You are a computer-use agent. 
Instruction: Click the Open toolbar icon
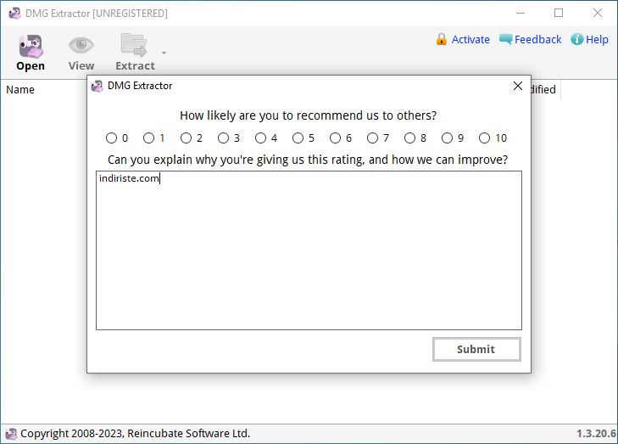click(x=31, y=46)
